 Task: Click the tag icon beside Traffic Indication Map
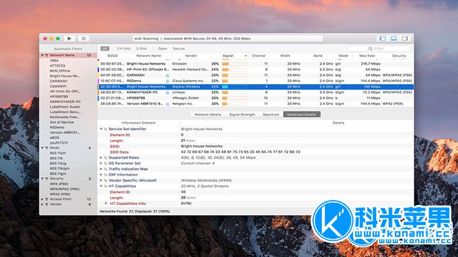[x=106, y=169]
